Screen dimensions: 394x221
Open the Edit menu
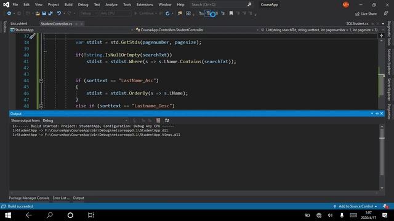[x=26, y=4]
